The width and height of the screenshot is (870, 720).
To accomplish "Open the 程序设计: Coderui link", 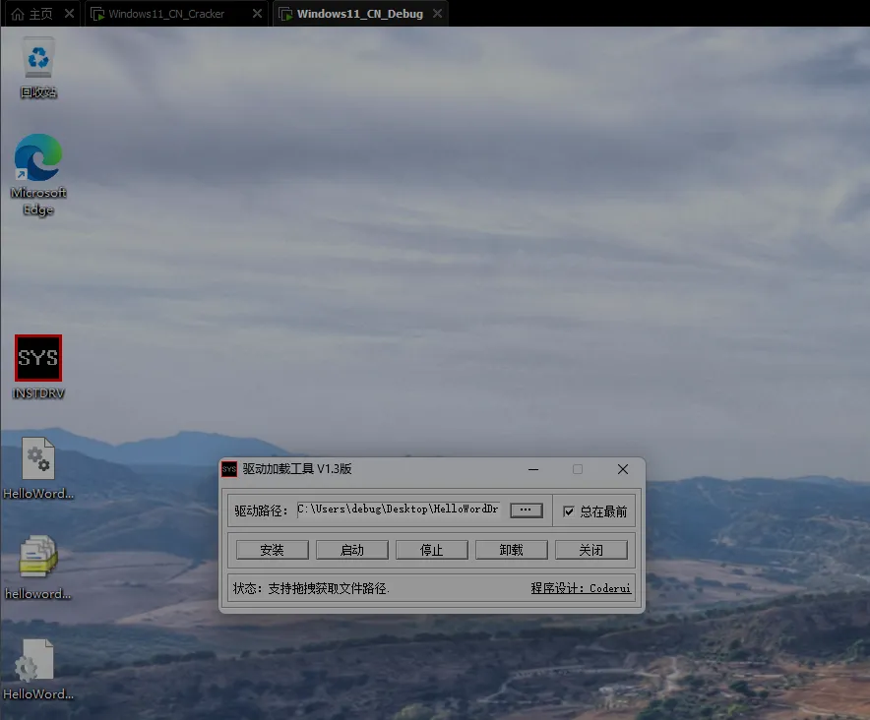I will pos(581,588).
